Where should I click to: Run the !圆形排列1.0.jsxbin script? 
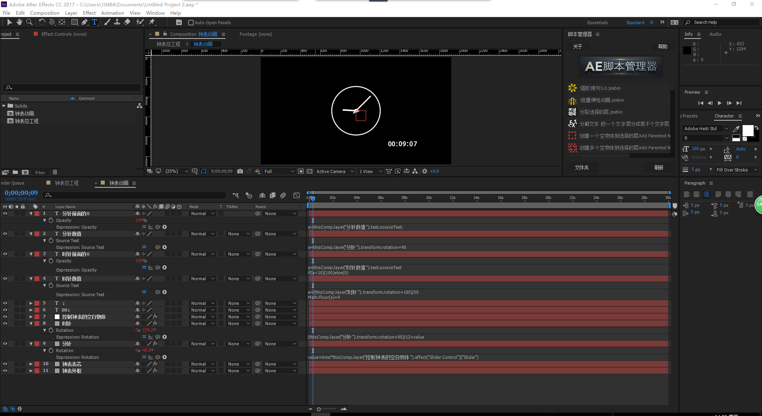click(x=600, y=88)
